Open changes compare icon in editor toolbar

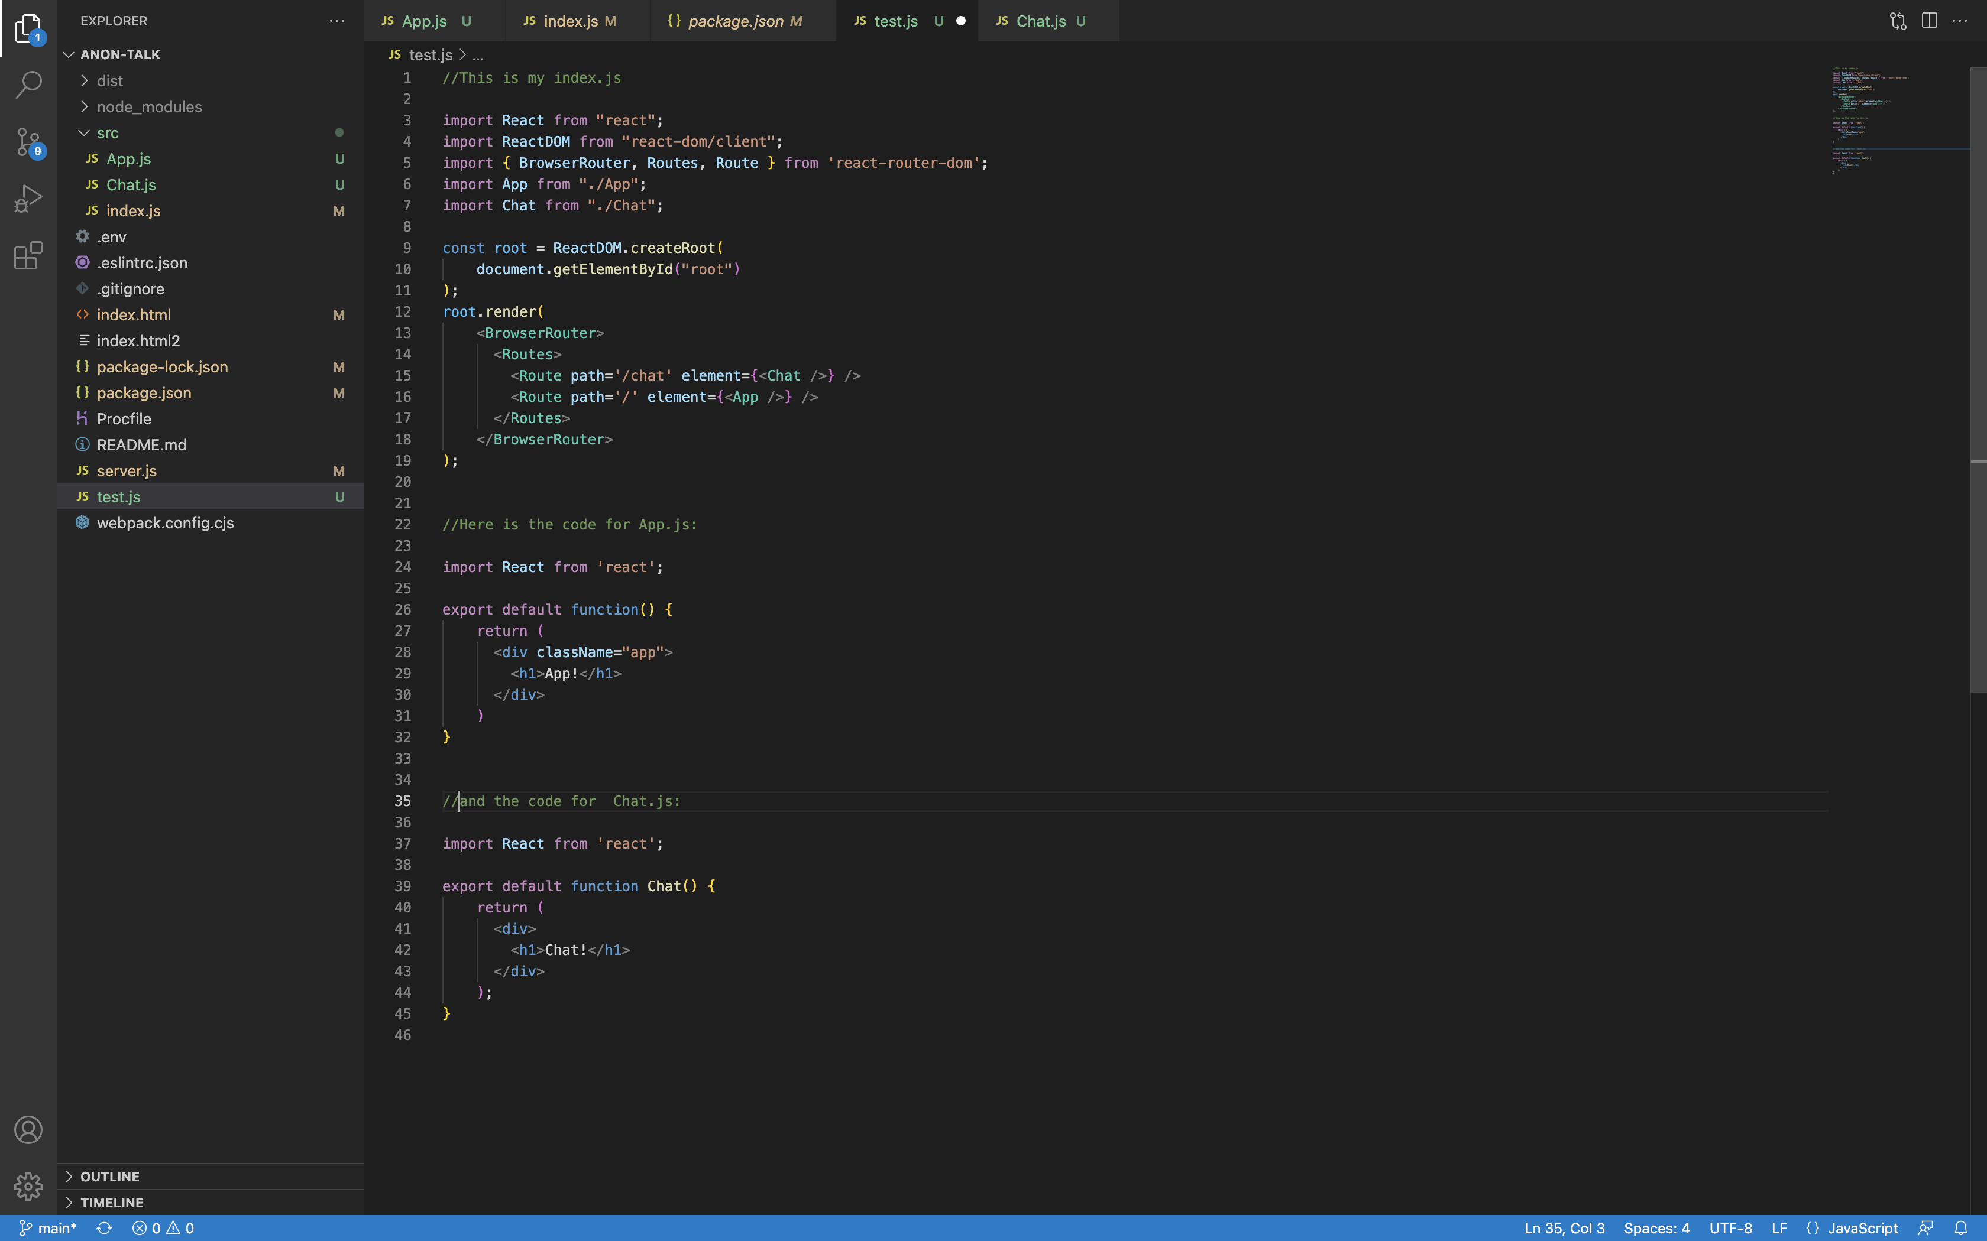(1898, 21)
